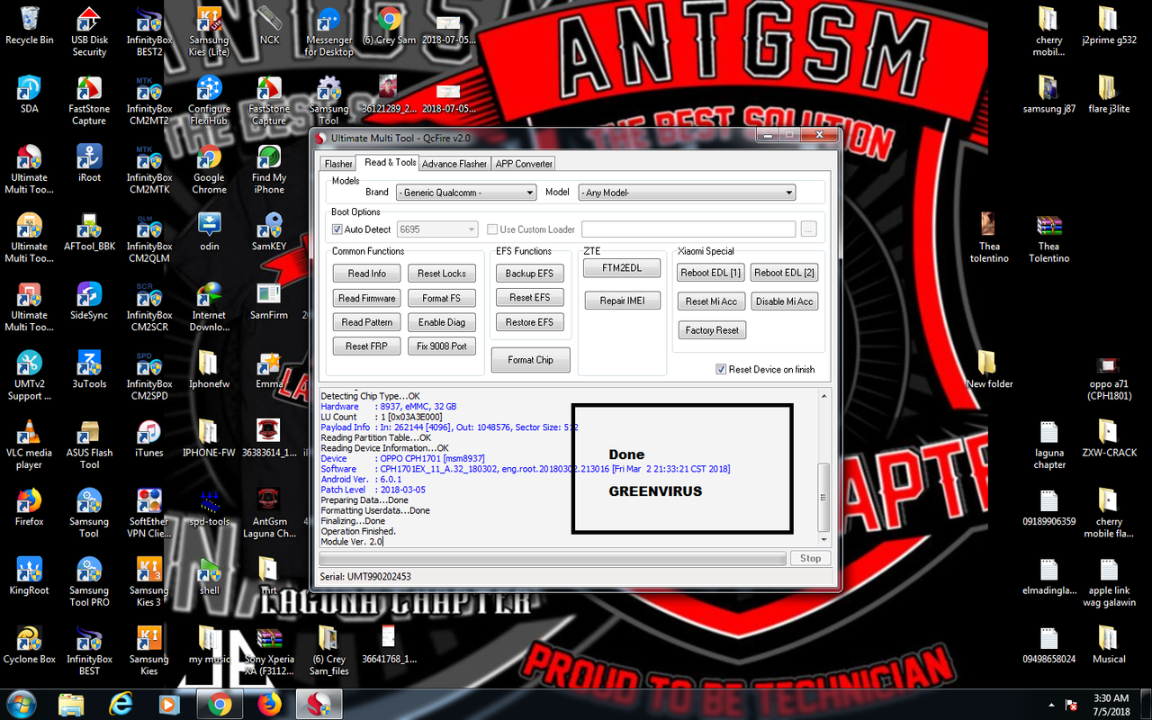Image resolution: width=1152 pixels, height=720 pixels.
Task: Launch Cyclone Box desktop shortcut
Action: 29,644
